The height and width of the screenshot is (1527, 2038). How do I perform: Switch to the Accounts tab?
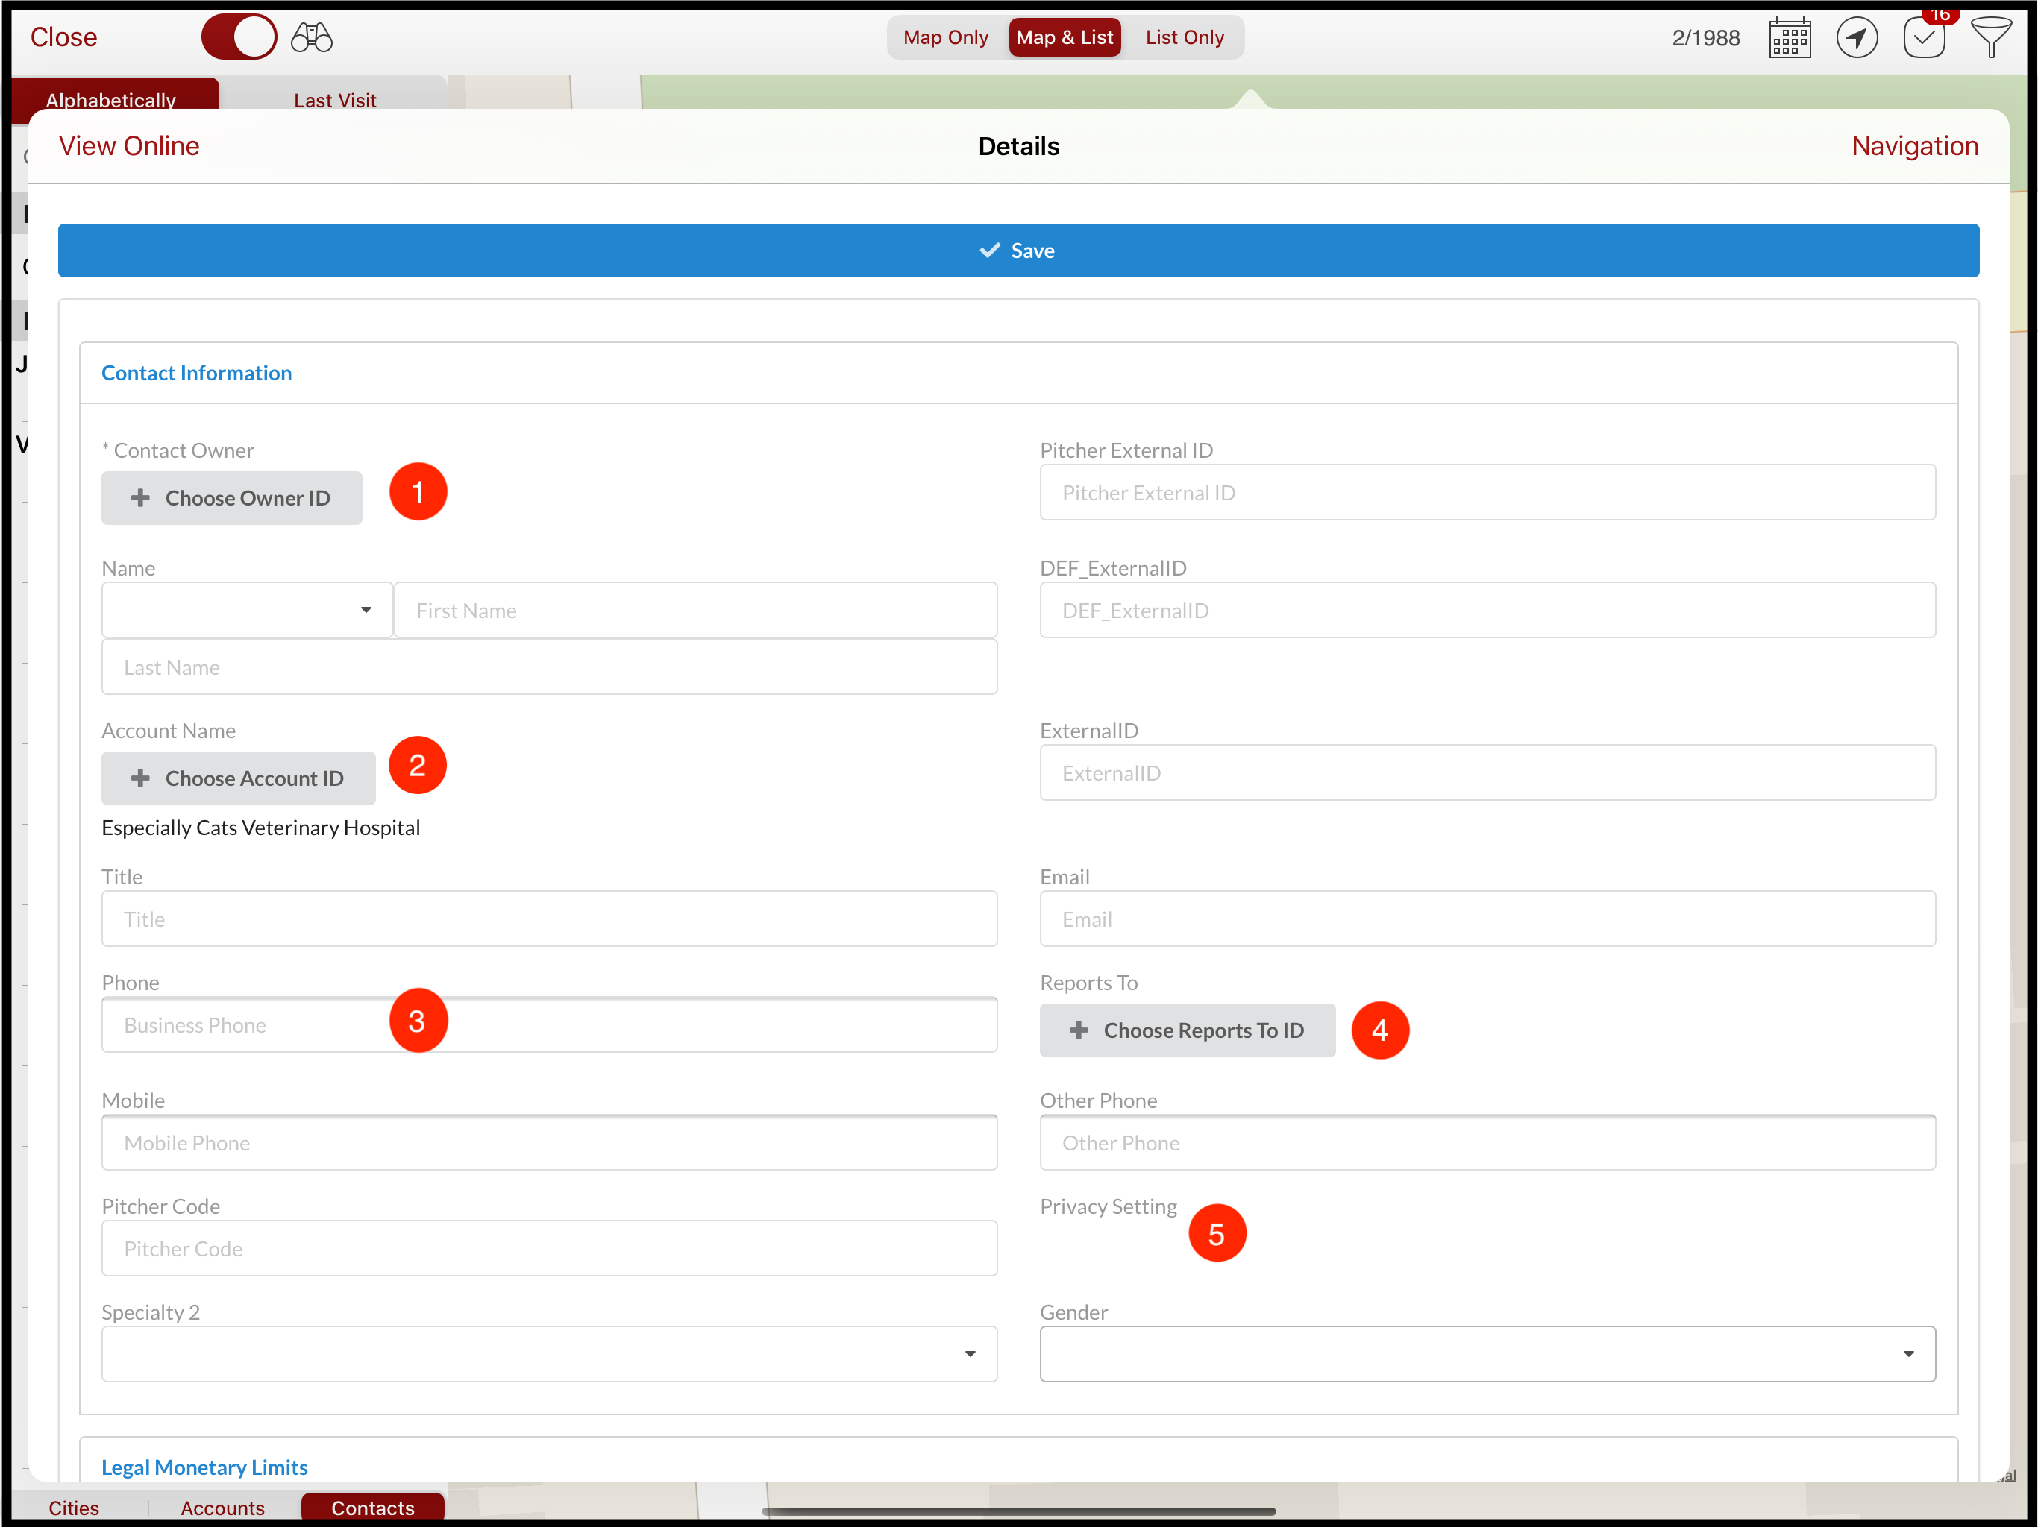point(222,1508)
